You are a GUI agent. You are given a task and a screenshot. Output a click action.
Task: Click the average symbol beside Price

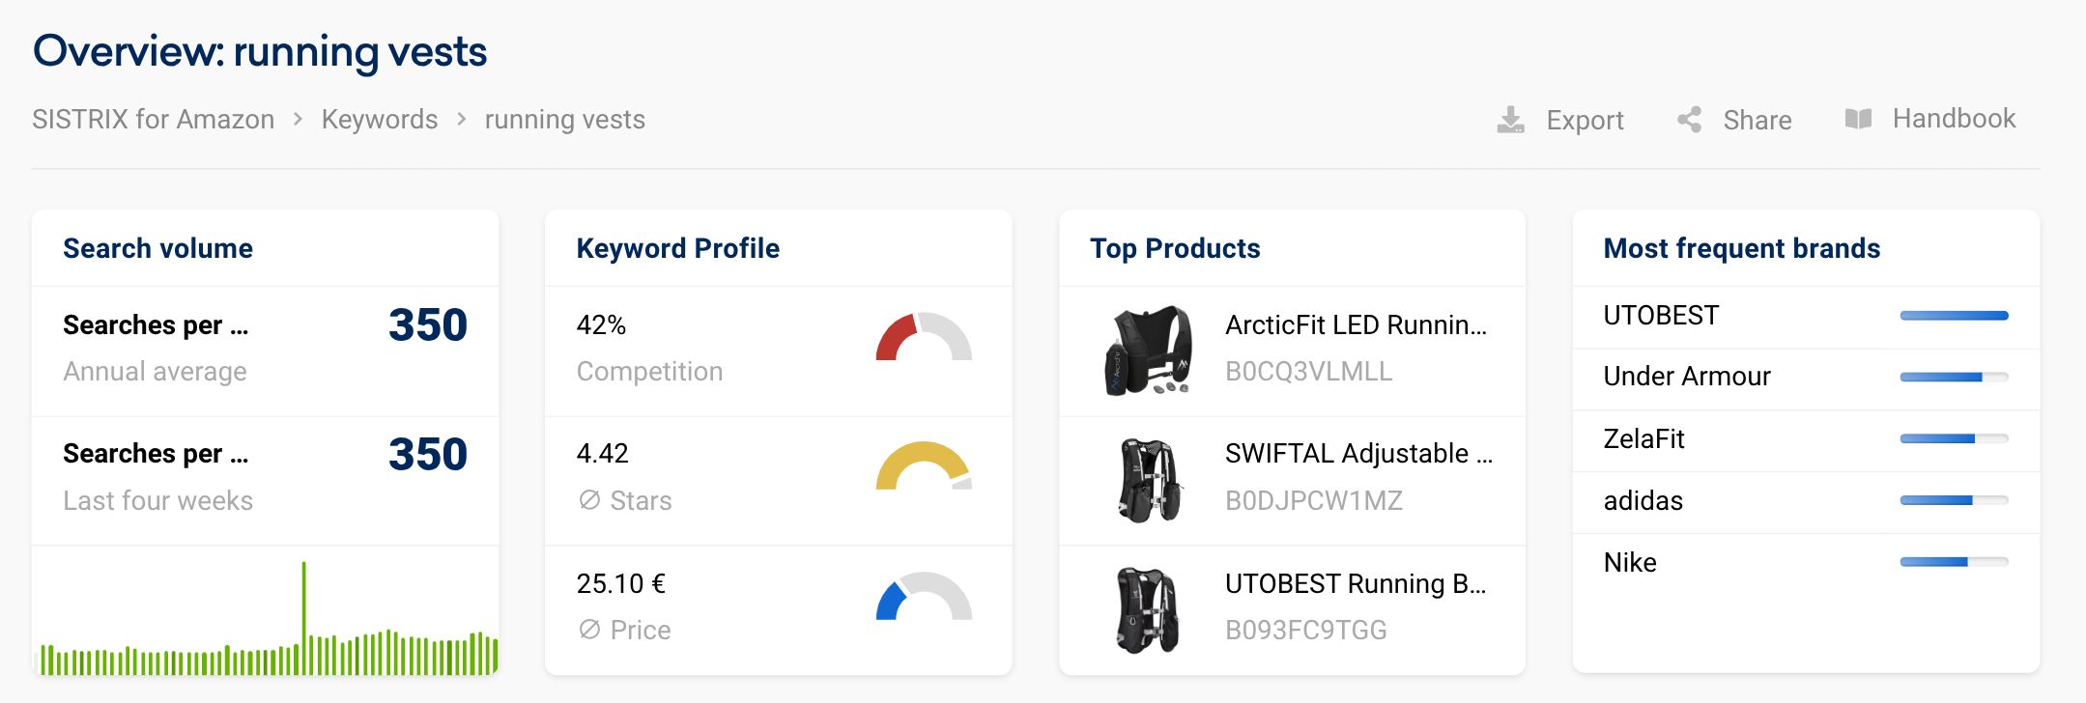[x=589, y=630]
